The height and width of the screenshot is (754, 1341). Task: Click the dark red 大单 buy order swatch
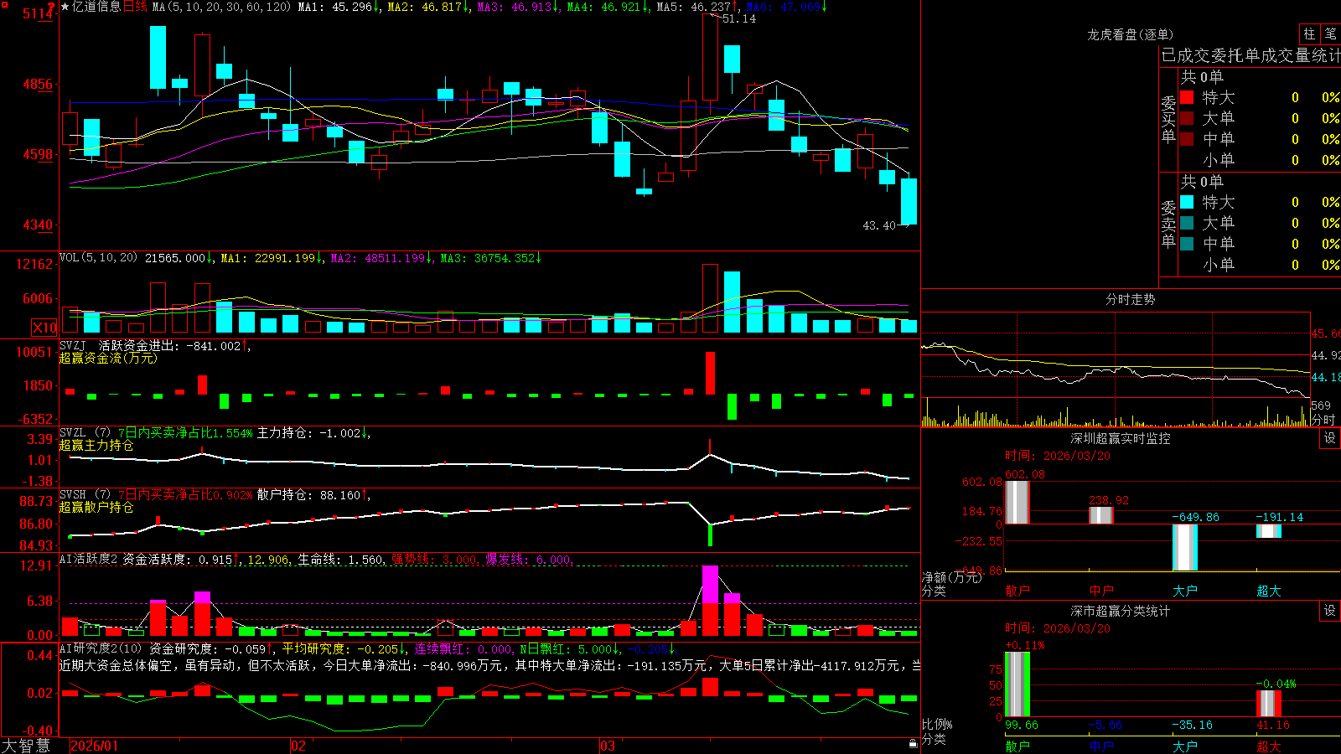[x=1187, y=118]
